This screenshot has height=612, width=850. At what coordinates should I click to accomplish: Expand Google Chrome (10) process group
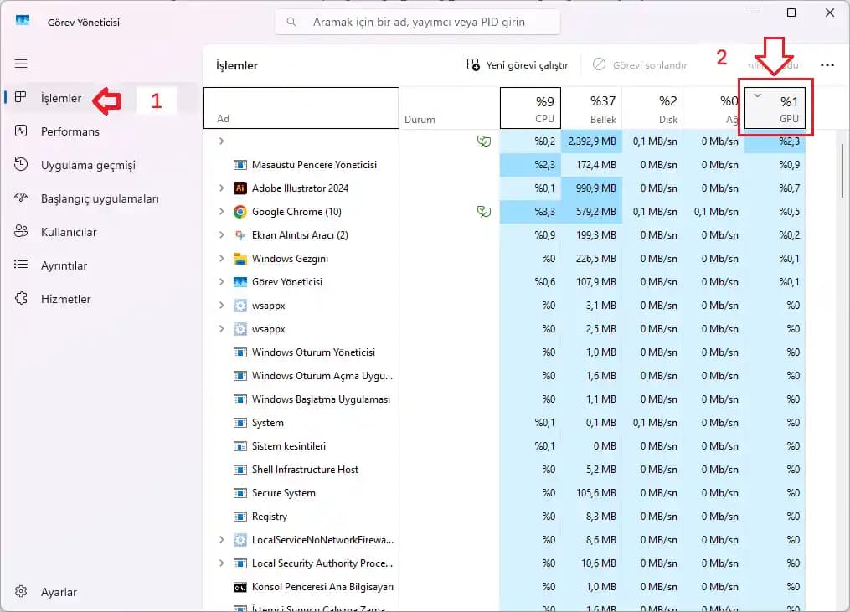221,212
